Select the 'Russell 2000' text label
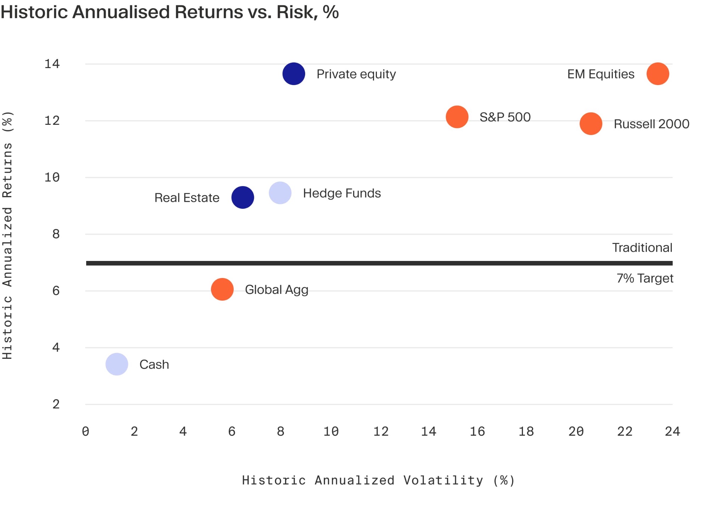 point(651,124)
